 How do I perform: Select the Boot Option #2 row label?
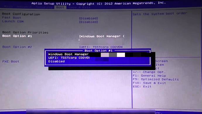(17, 47)
